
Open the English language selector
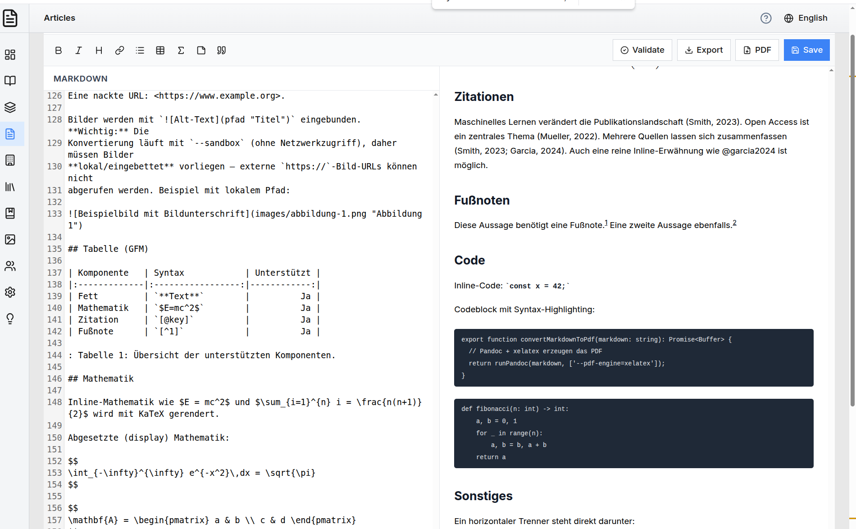pyautogui.click(x=806, y=18)
